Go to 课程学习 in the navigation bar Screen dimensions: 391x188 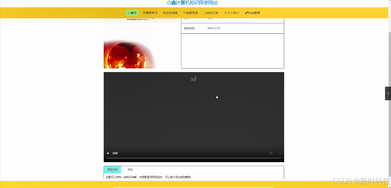(x=150, y=13)
